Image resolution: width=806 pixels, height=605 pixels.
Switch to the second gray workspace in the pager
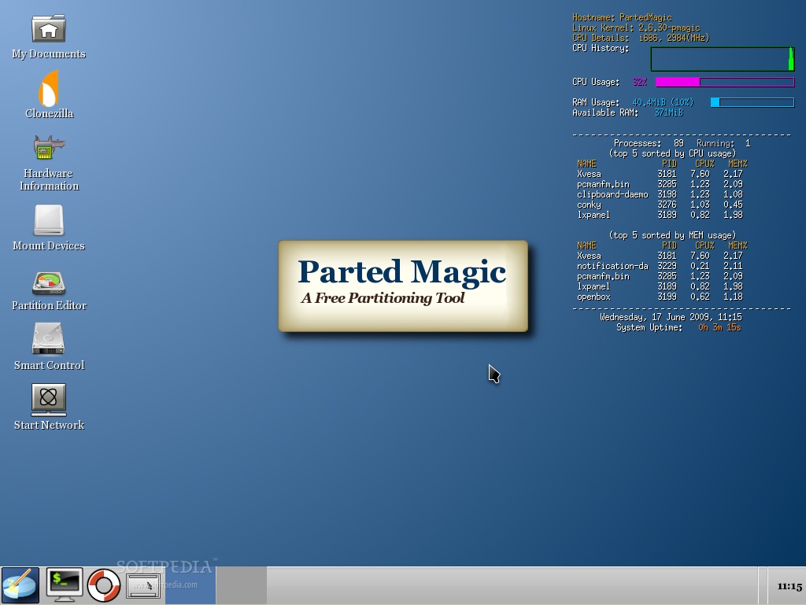coord(242,585)
